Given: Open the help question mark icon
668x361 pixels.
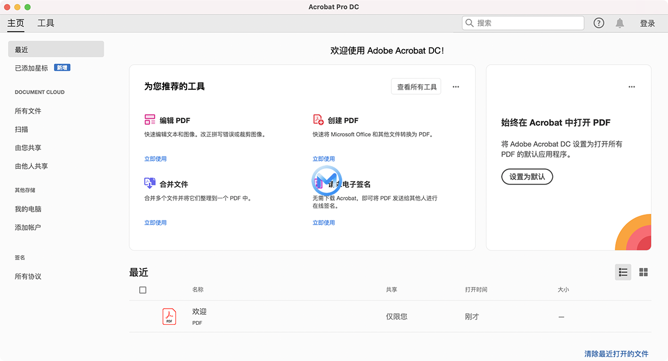Looking at the screenshot, I should (x=598, y=23).
